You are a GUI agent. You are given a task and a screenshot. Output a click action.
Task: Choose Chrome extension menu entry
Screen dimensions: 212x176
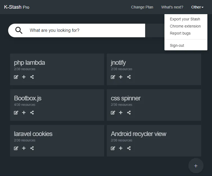coord(185,26)
